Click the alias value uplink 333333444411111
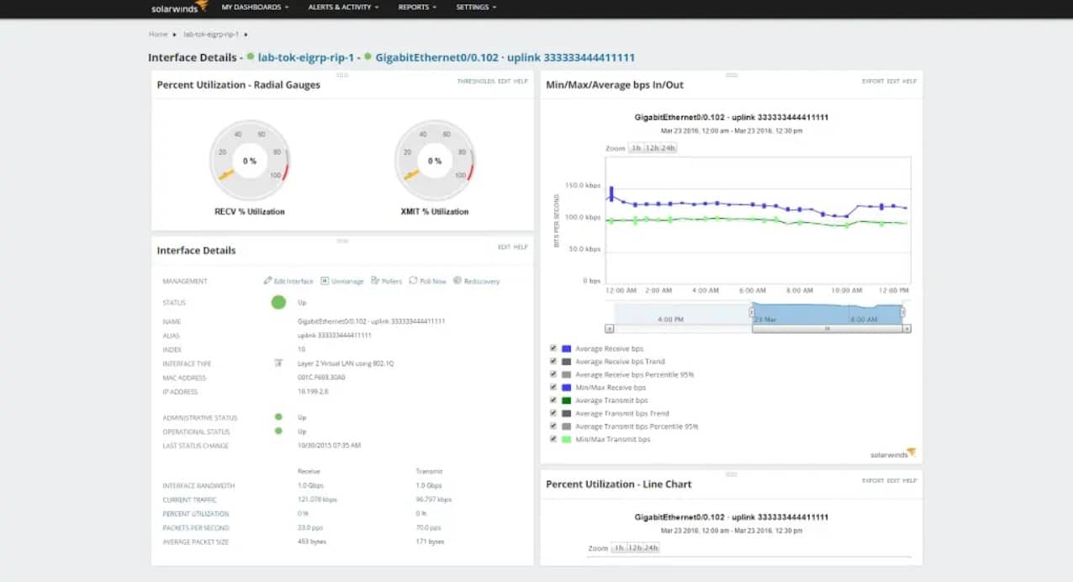Image resolution: width=1073 pixels, height=582 pixels. coord(334,336)
